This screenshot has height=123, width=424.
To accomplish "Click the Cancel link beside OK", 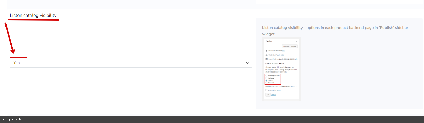I will 273,95.
